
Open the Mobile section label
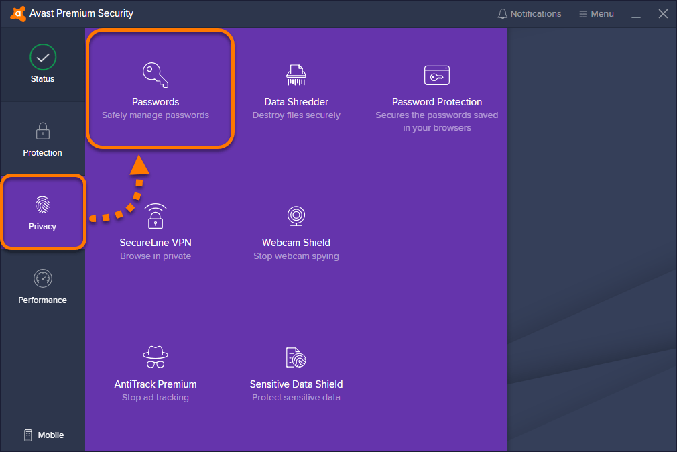click(x=50, y=435)
